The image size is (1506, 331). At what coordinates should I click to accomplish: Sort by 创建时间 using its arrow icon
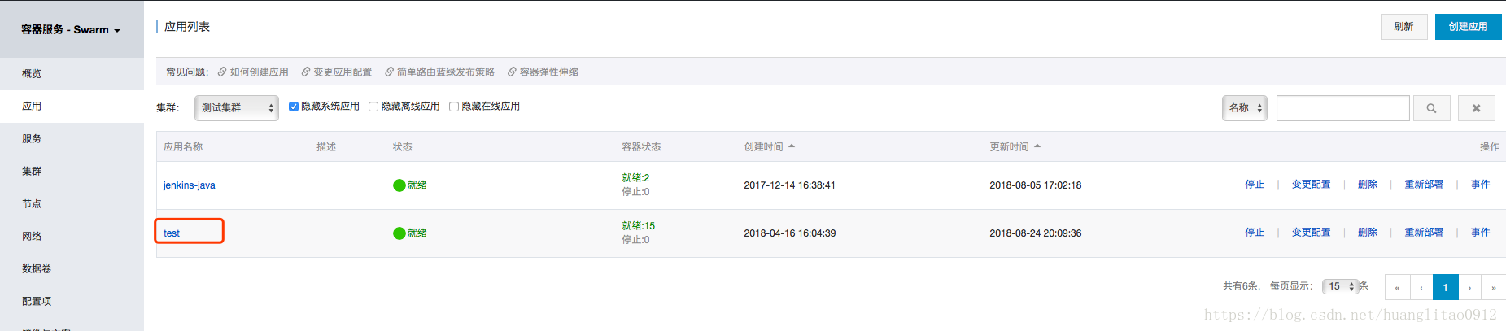click(x=792, y=146)
